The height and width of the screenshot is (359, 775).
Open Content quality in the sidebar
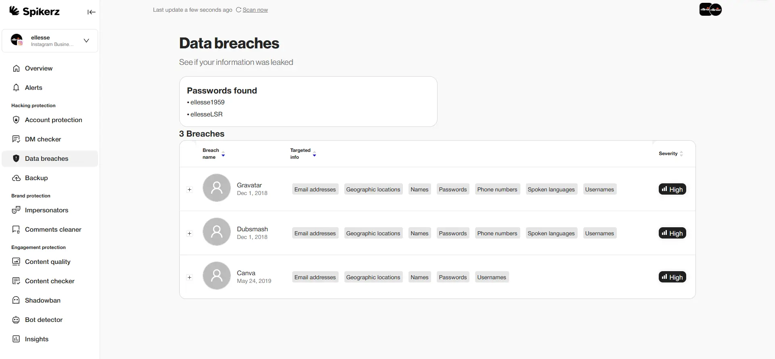[50, 262]
